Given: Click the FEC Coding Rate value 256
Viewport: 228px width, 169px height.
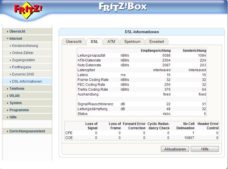Looking at the screenshot, I should pos(167,85).
